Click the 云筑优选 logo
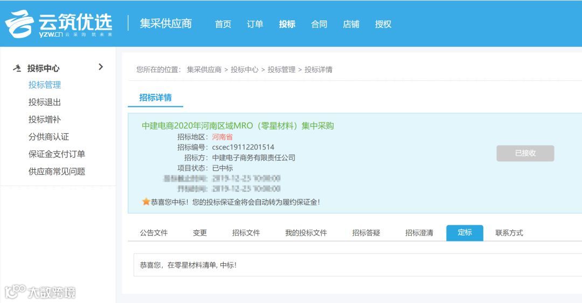Screen dimensions: 582x303 [59, 24]
